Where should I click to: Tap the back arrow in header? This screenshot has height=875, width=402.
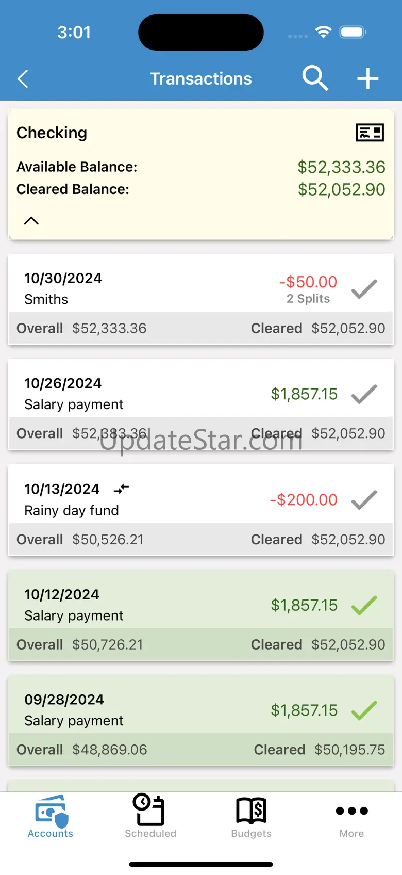pos(23,79)
